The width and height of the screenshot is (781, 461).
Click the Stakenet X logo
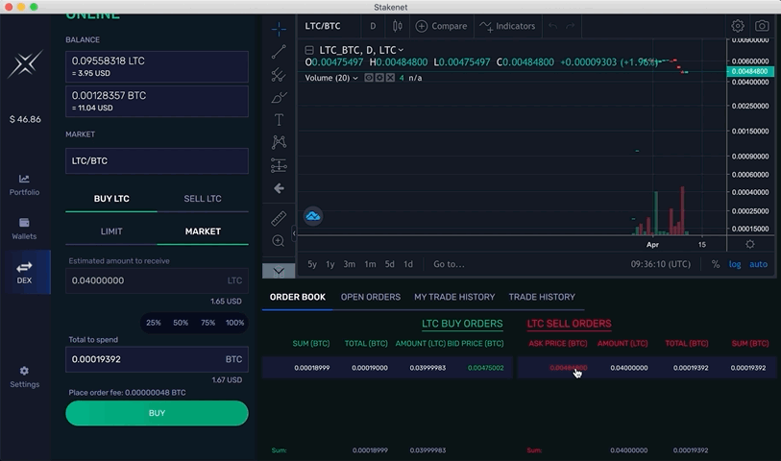pyautogui.click(x=25, y=63)
